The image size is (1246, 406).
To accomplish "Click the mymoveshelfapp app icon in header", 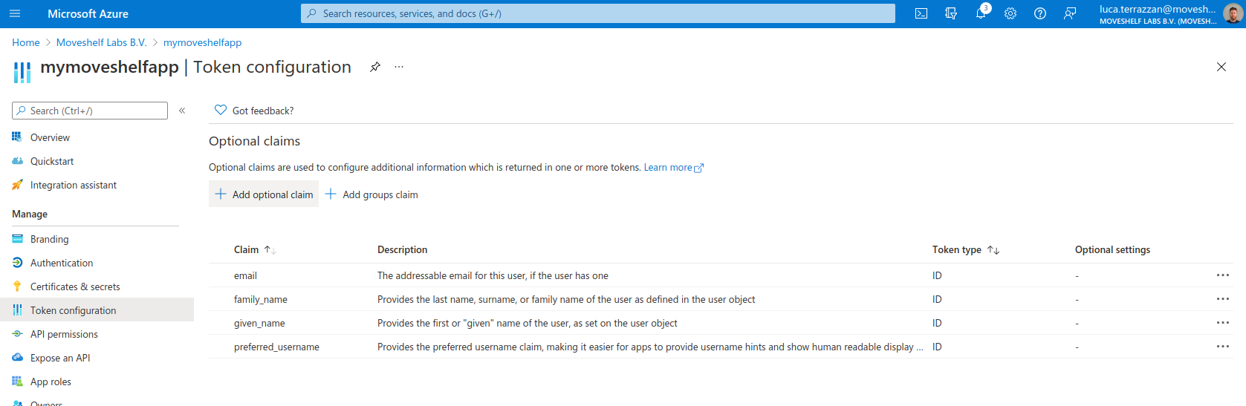I will (x=22, y=72).
